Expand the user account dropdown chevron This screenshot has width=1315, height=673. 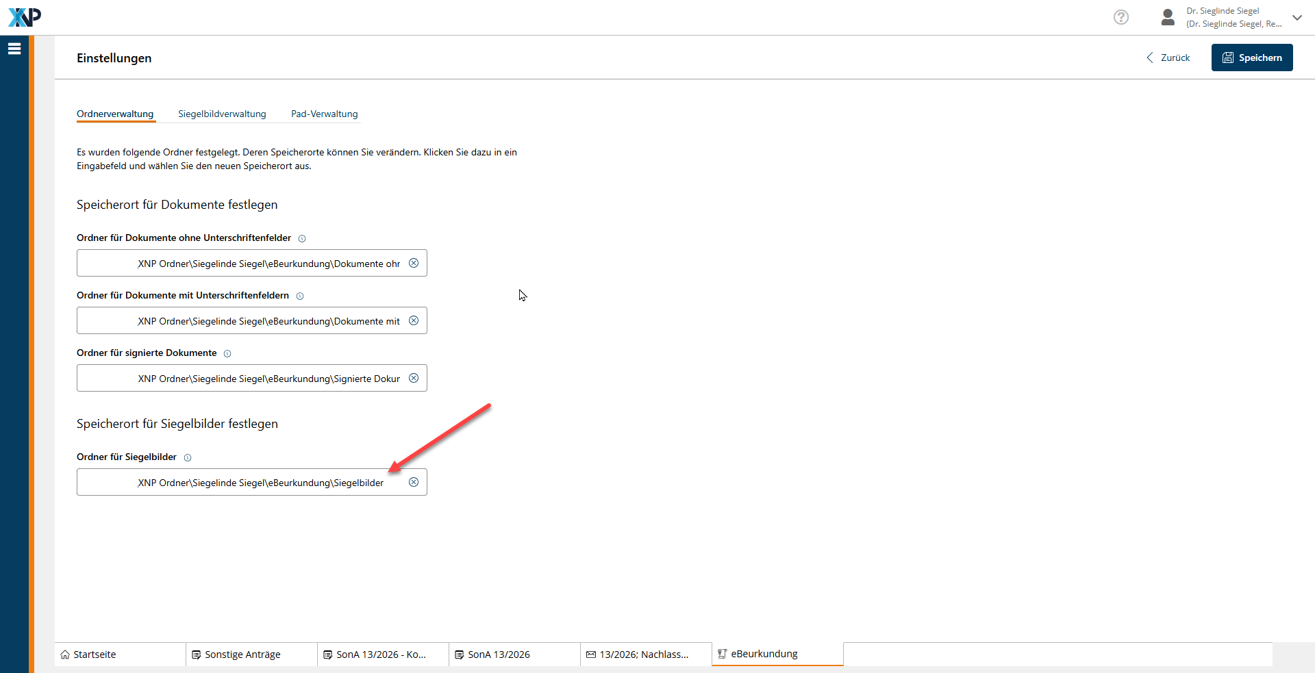click(1297, 18)
